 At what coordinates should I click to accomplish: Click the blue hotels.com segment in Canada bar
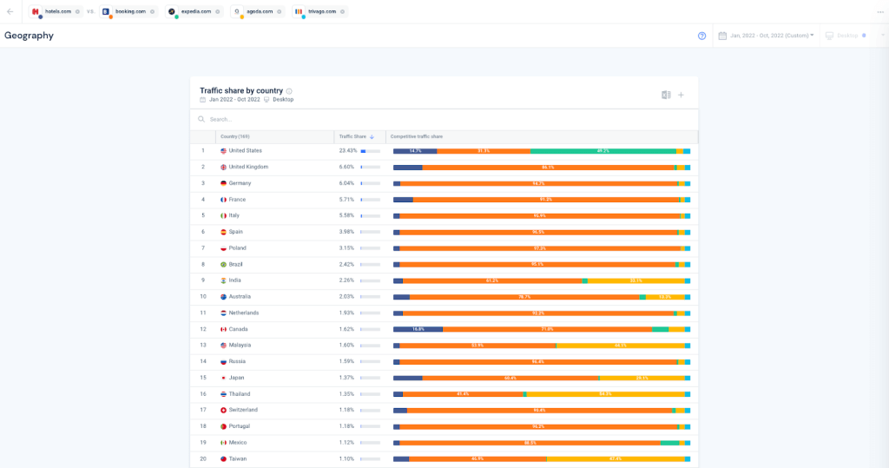tap(418, 330)
